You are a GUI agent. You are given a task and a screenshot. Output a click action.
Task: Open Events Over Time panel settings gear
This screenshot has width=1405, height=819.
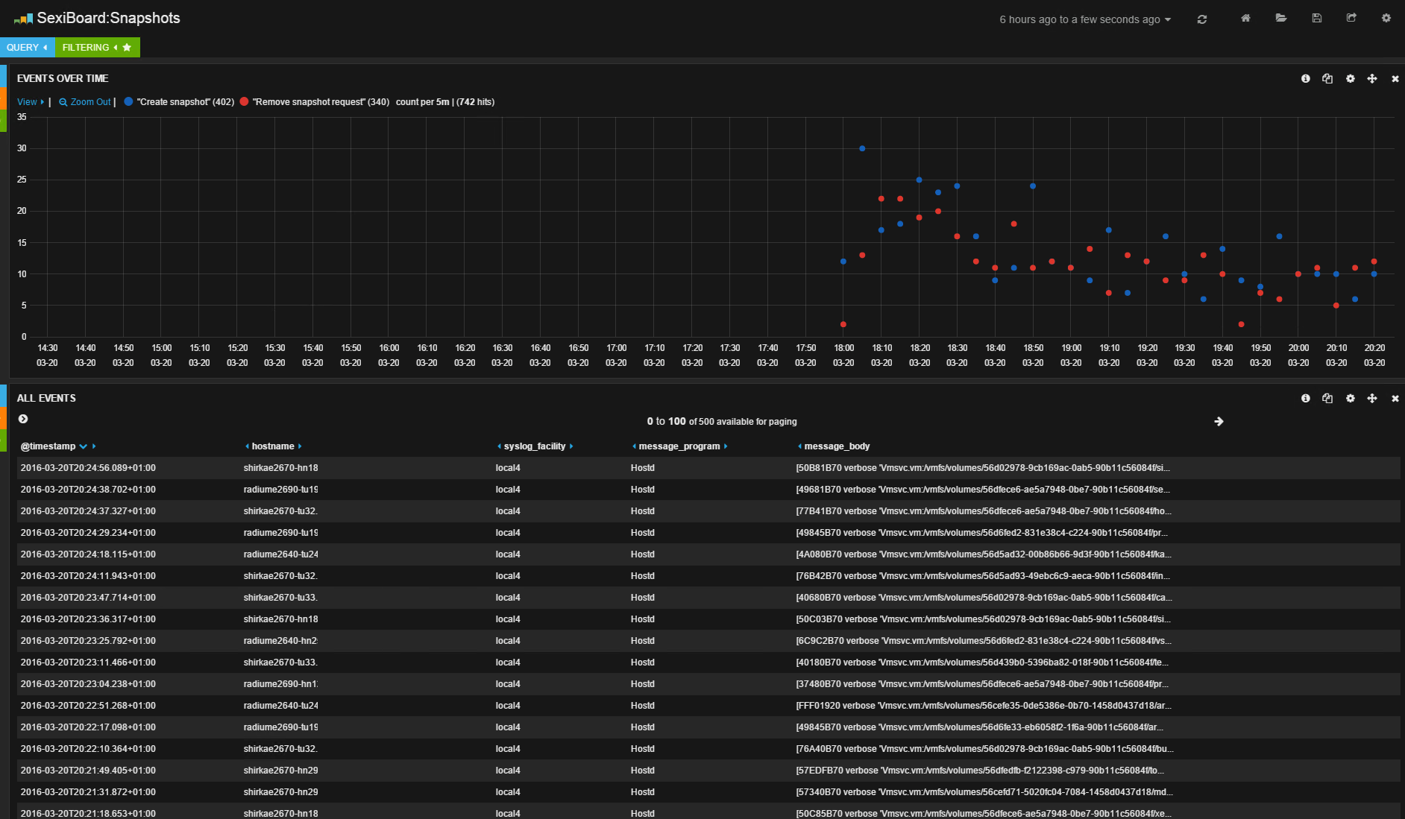(x=1351, y=78)
